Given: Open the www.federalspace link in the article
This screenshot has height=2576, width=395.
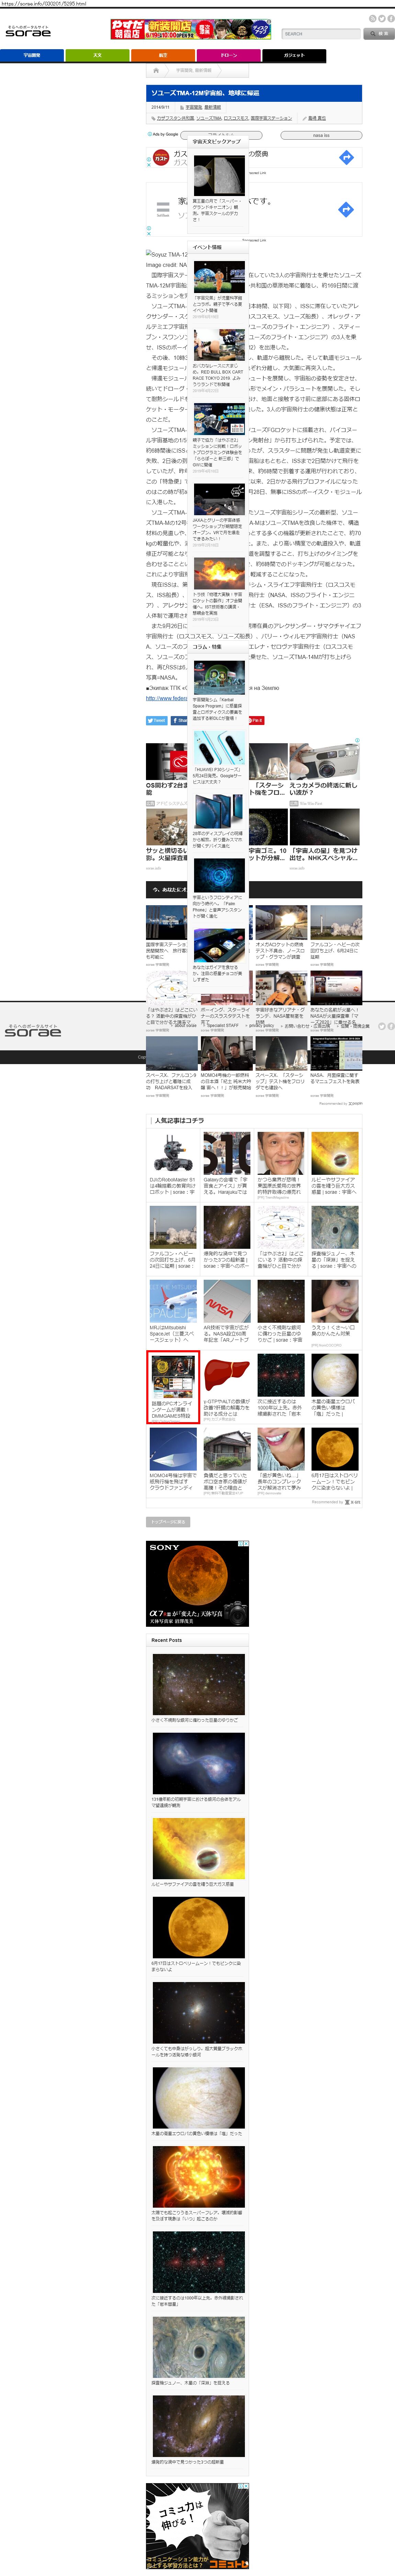Looking at the screenshot, I should pos(167,698).
